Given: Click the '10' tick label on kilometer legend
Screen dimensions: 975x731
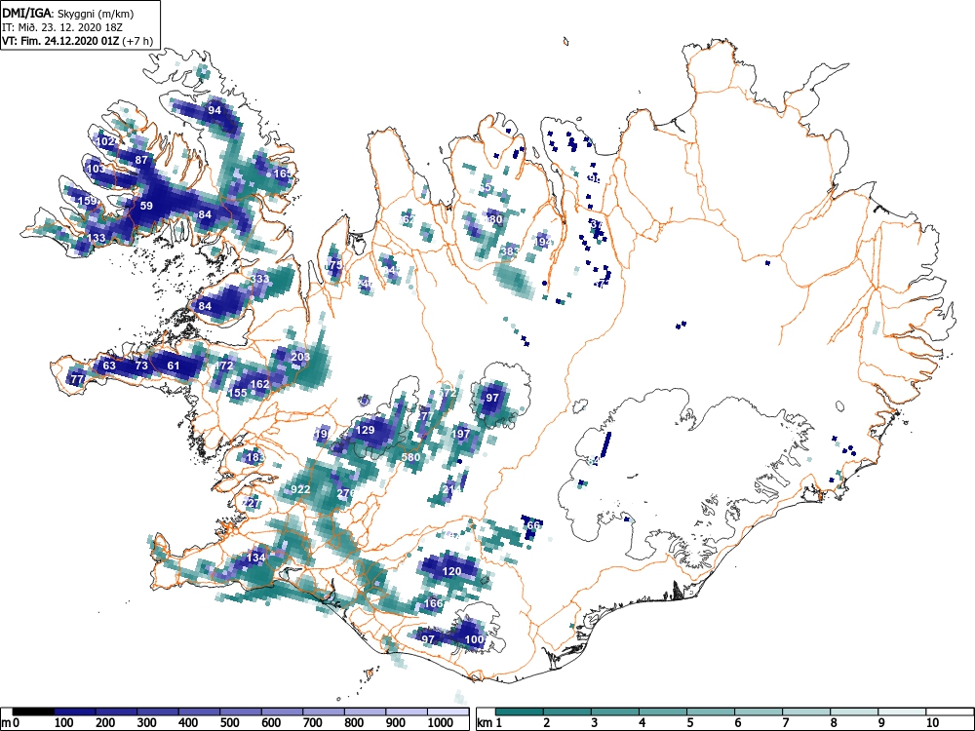Looking at the screenshot, I should 932,723.
